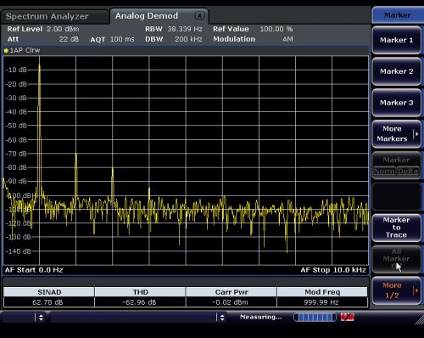Click the -0.02 dBm carrier power value

(x=230, y=302)
